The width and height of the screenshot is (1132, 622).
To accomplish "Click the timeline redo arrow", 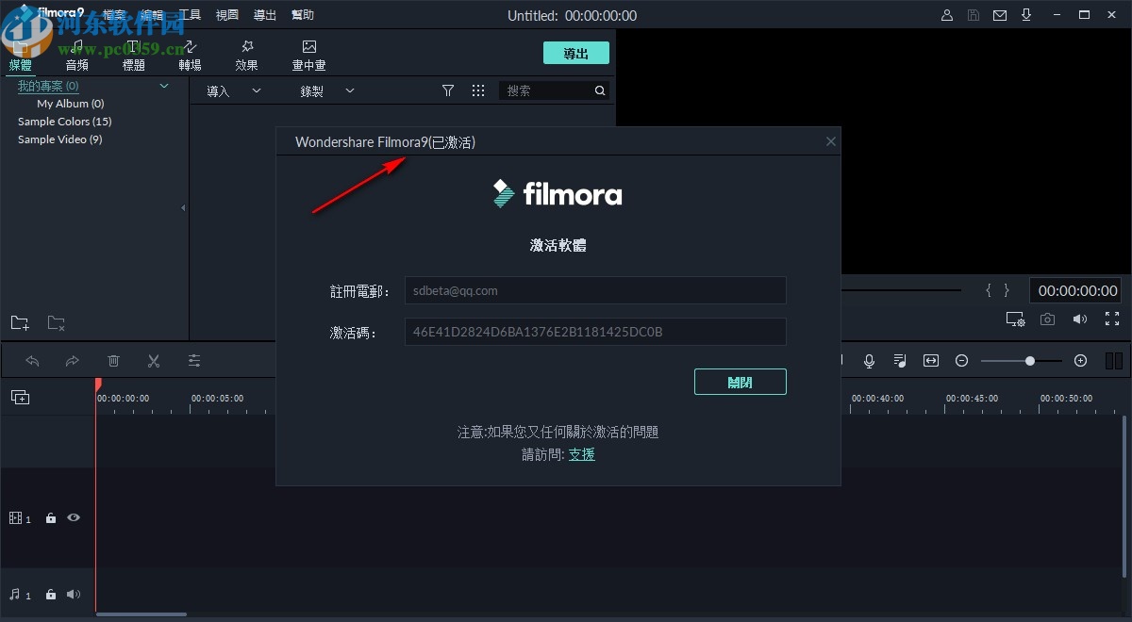I will tap(73, 361).
